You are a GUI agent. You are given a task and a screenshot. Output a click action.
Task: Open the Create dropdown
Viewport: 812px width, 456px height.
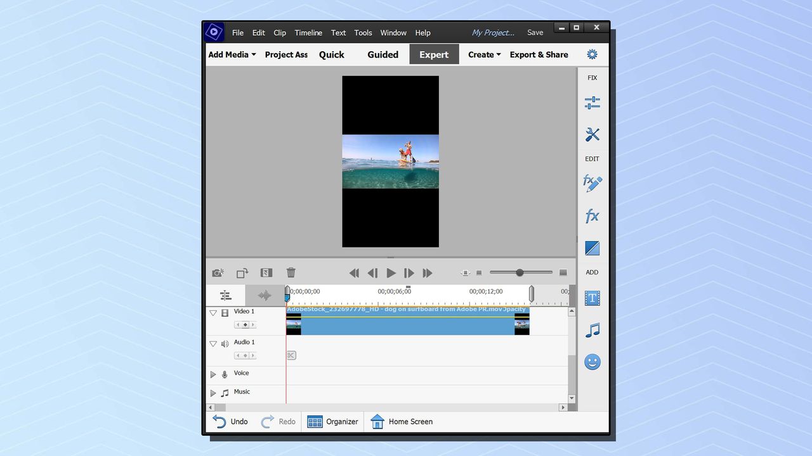point(485,54)
